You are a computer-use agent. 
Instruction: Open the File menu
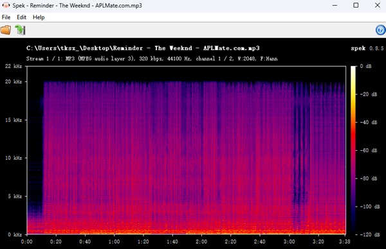click(6, 17)
